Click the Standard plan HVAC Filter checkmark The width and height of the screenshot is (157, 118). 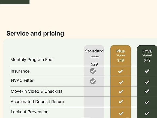[x=93, y=81]
